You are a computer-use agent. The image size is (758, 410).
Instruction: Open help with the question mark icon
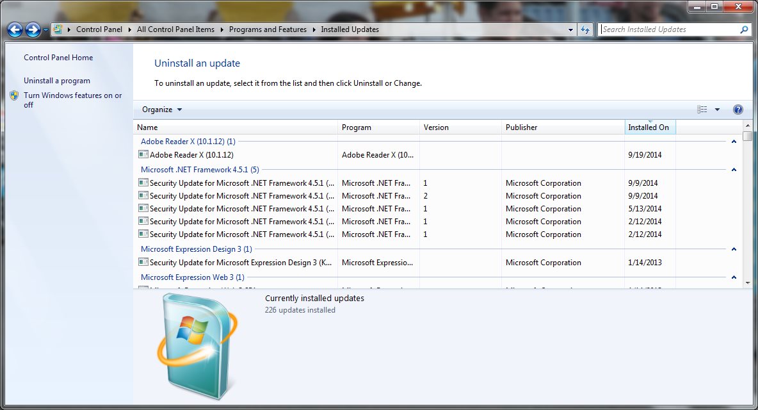click(738, 110)
